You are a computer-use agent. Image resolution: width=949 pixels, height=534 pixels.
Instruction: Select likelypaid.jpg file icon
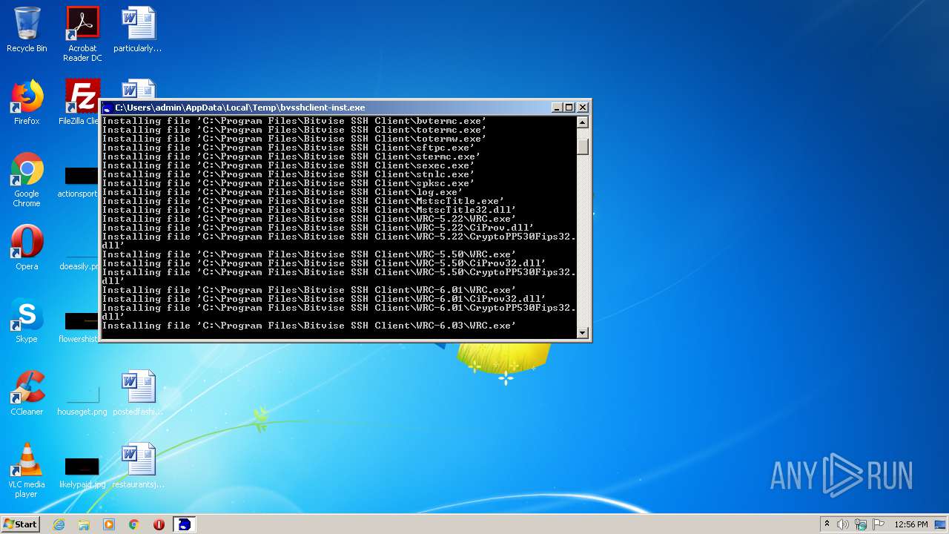[82, 474]
